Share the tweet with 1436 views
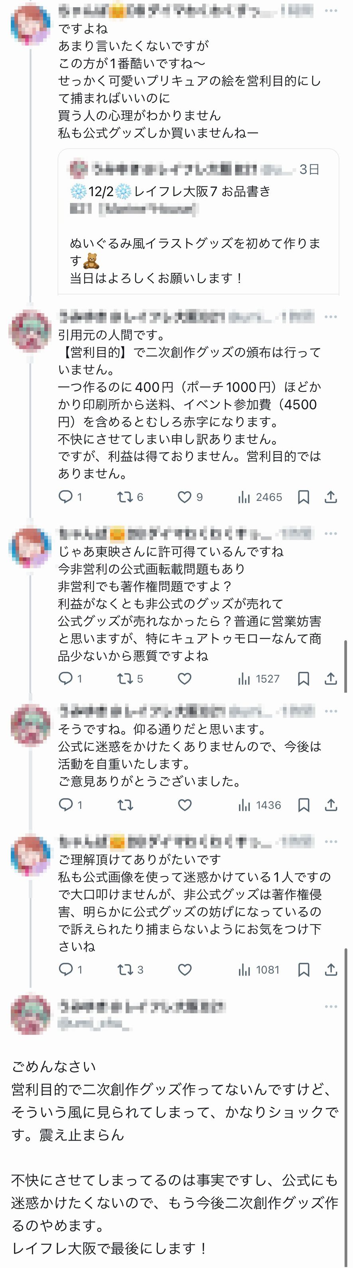Image resolution: width=353 pixels, height=1268 pixels. click(x=331, y=805)
